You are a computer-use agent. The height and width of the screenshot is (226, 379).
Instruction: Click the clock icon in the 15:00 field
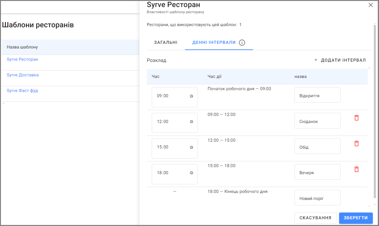click(x=191, y=147)
